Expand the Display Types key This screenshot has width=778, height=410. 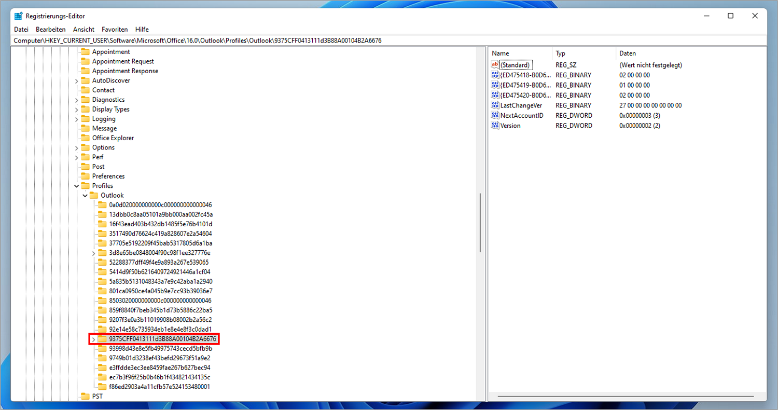click(77, 110)
